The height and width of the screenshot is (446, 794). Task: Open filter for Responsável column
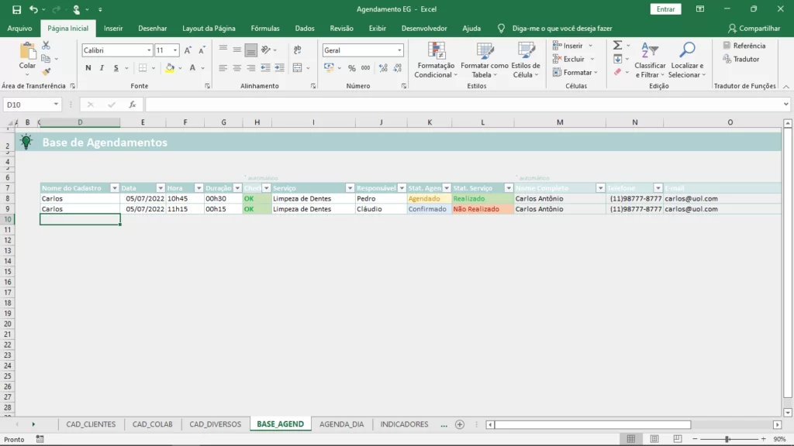point(402,188)
